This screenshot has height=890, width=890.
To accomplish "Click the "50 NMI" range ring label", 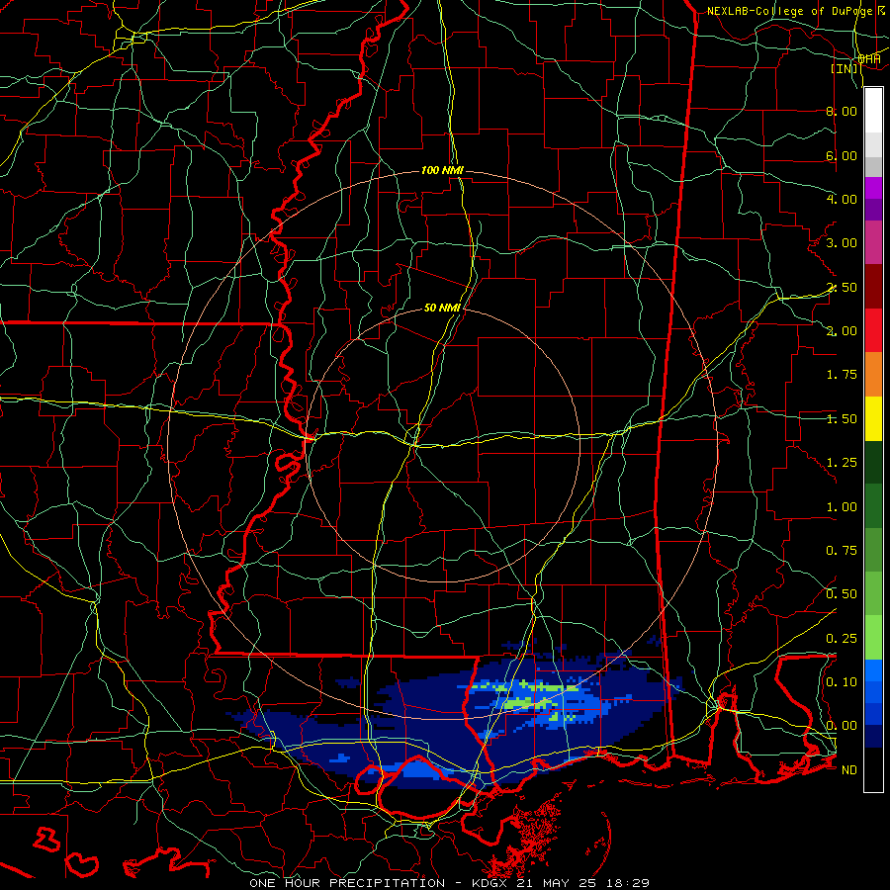I will [x=442, y=308].
